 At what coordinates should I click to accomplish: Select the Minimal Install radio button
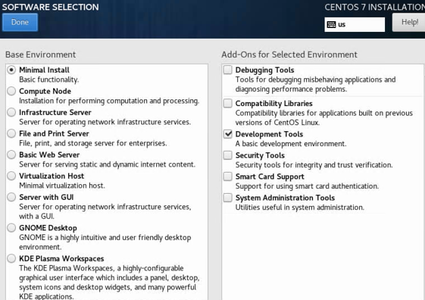pyautogui.click(x=11, y=70)
